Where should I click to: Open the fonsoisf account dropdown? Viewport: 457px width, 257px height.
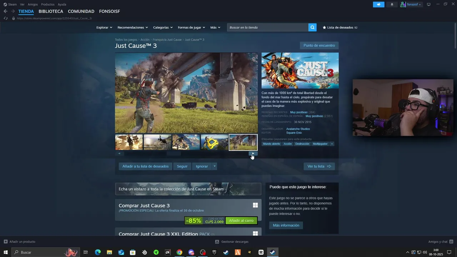pyautogui.click(x=411, y=4)
